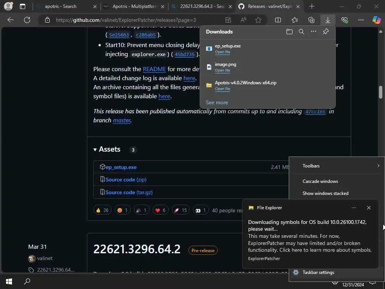Viewport: 385px width, 289px height.
Task: Open tag 22621.3296.64... link
Action: click(x=56, y=270)
